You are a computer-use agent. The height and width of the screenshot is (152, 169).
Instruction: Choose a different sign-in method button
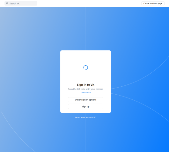point(85,100)
